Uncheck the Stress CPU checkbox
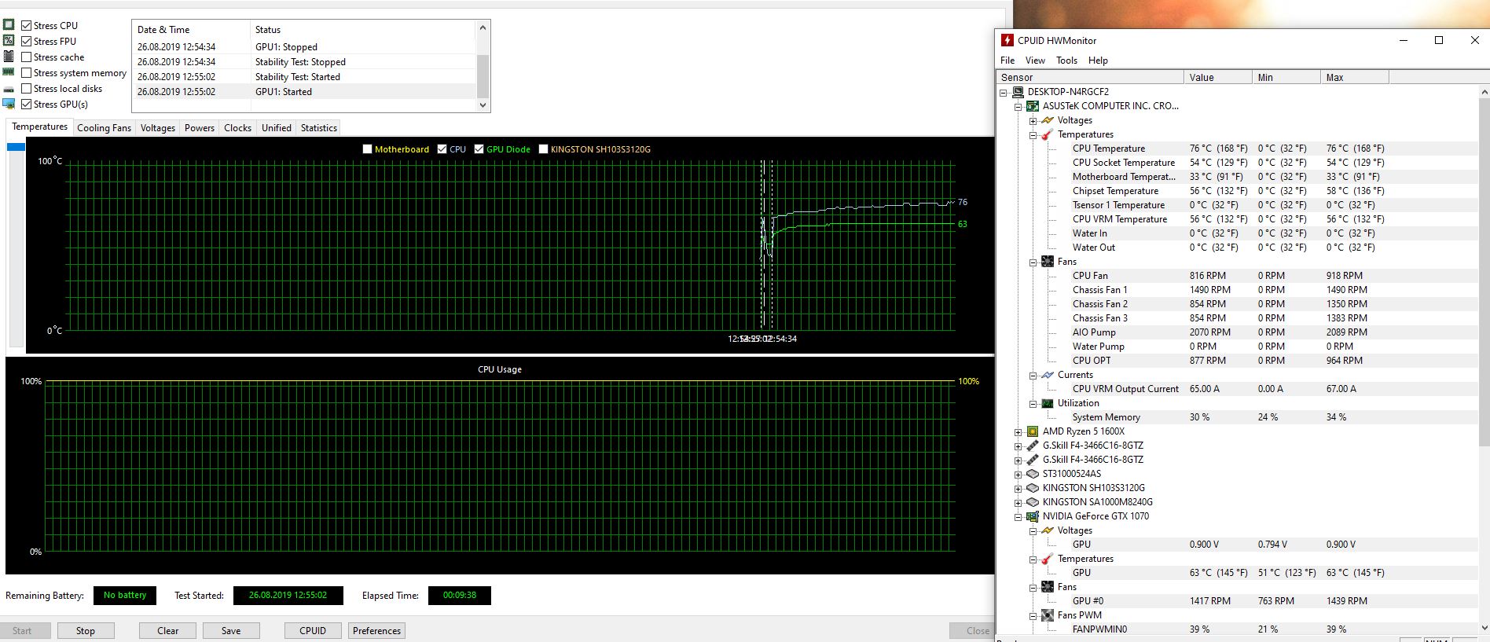Screen dimensions: 1490x642 (27, 26)
